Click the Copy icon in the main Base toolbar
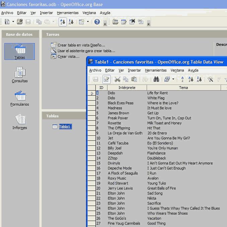This screenshot has width=227, height=227. click(39, 22)
